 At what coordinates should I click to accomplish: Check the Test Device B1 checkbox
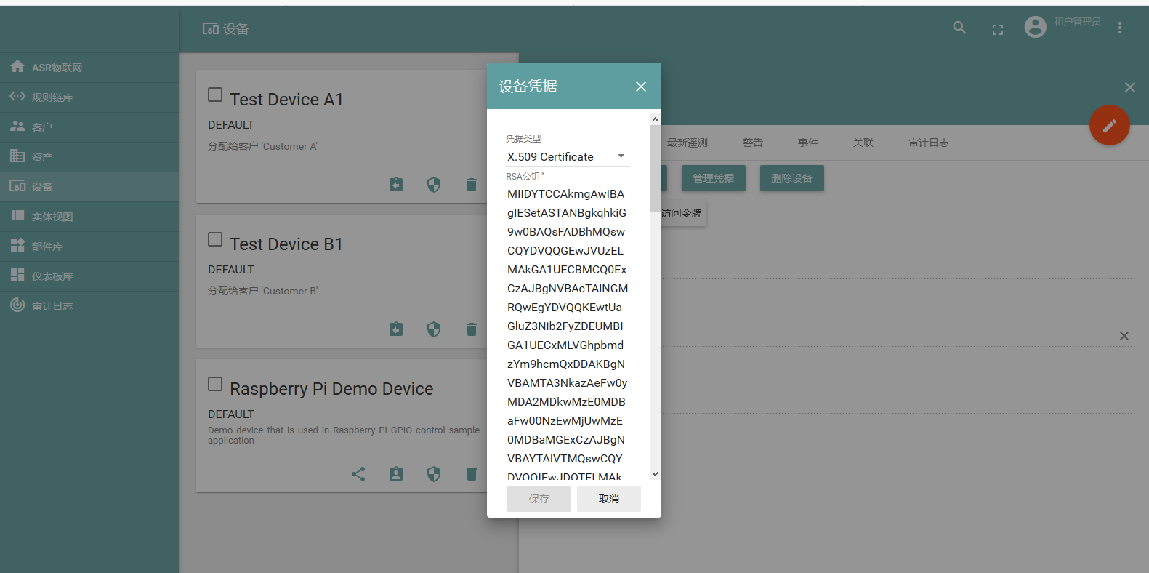(215, 239)
